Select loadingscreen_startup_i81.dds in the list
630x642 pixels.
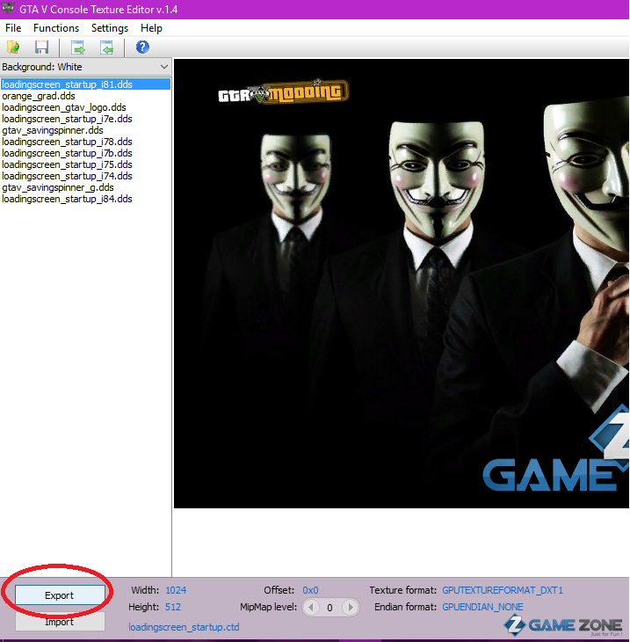[85, 84]
